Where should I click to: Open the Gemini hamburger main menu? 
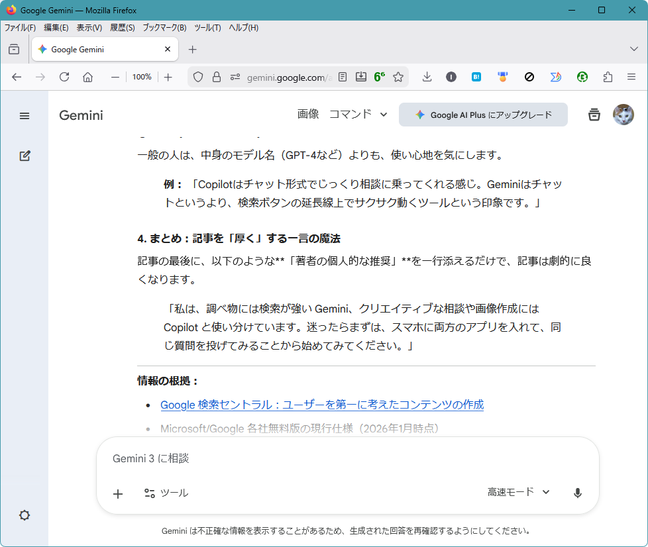tap(25, 116)
